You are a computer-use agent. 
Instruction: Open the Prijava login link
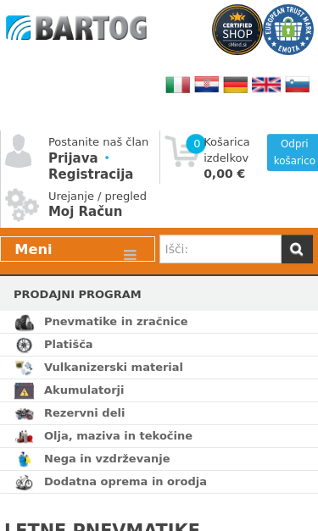tap(73, 158)
